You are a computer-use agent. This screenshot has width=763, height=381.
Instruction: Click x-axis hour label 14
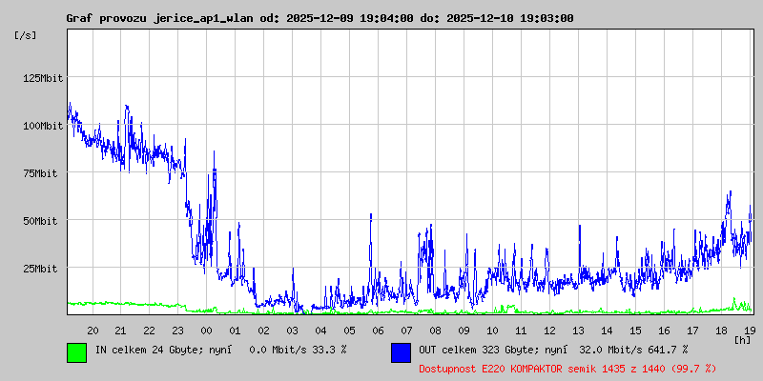click(607, 331)
